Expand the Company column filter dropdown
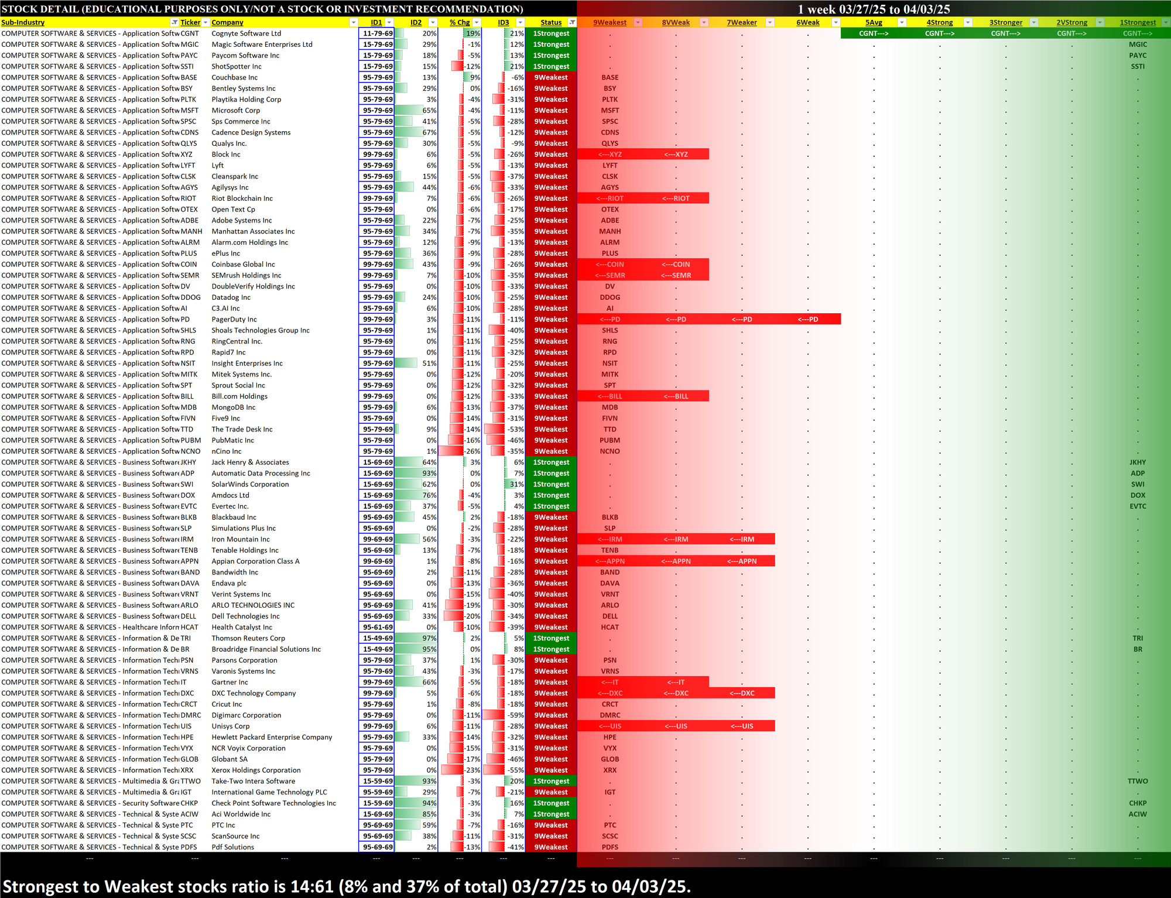 (353, 22)
